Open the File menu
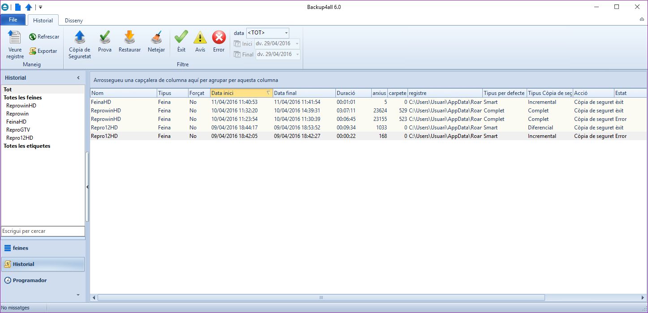Screen dimensions: 648x313 [13, 20]
